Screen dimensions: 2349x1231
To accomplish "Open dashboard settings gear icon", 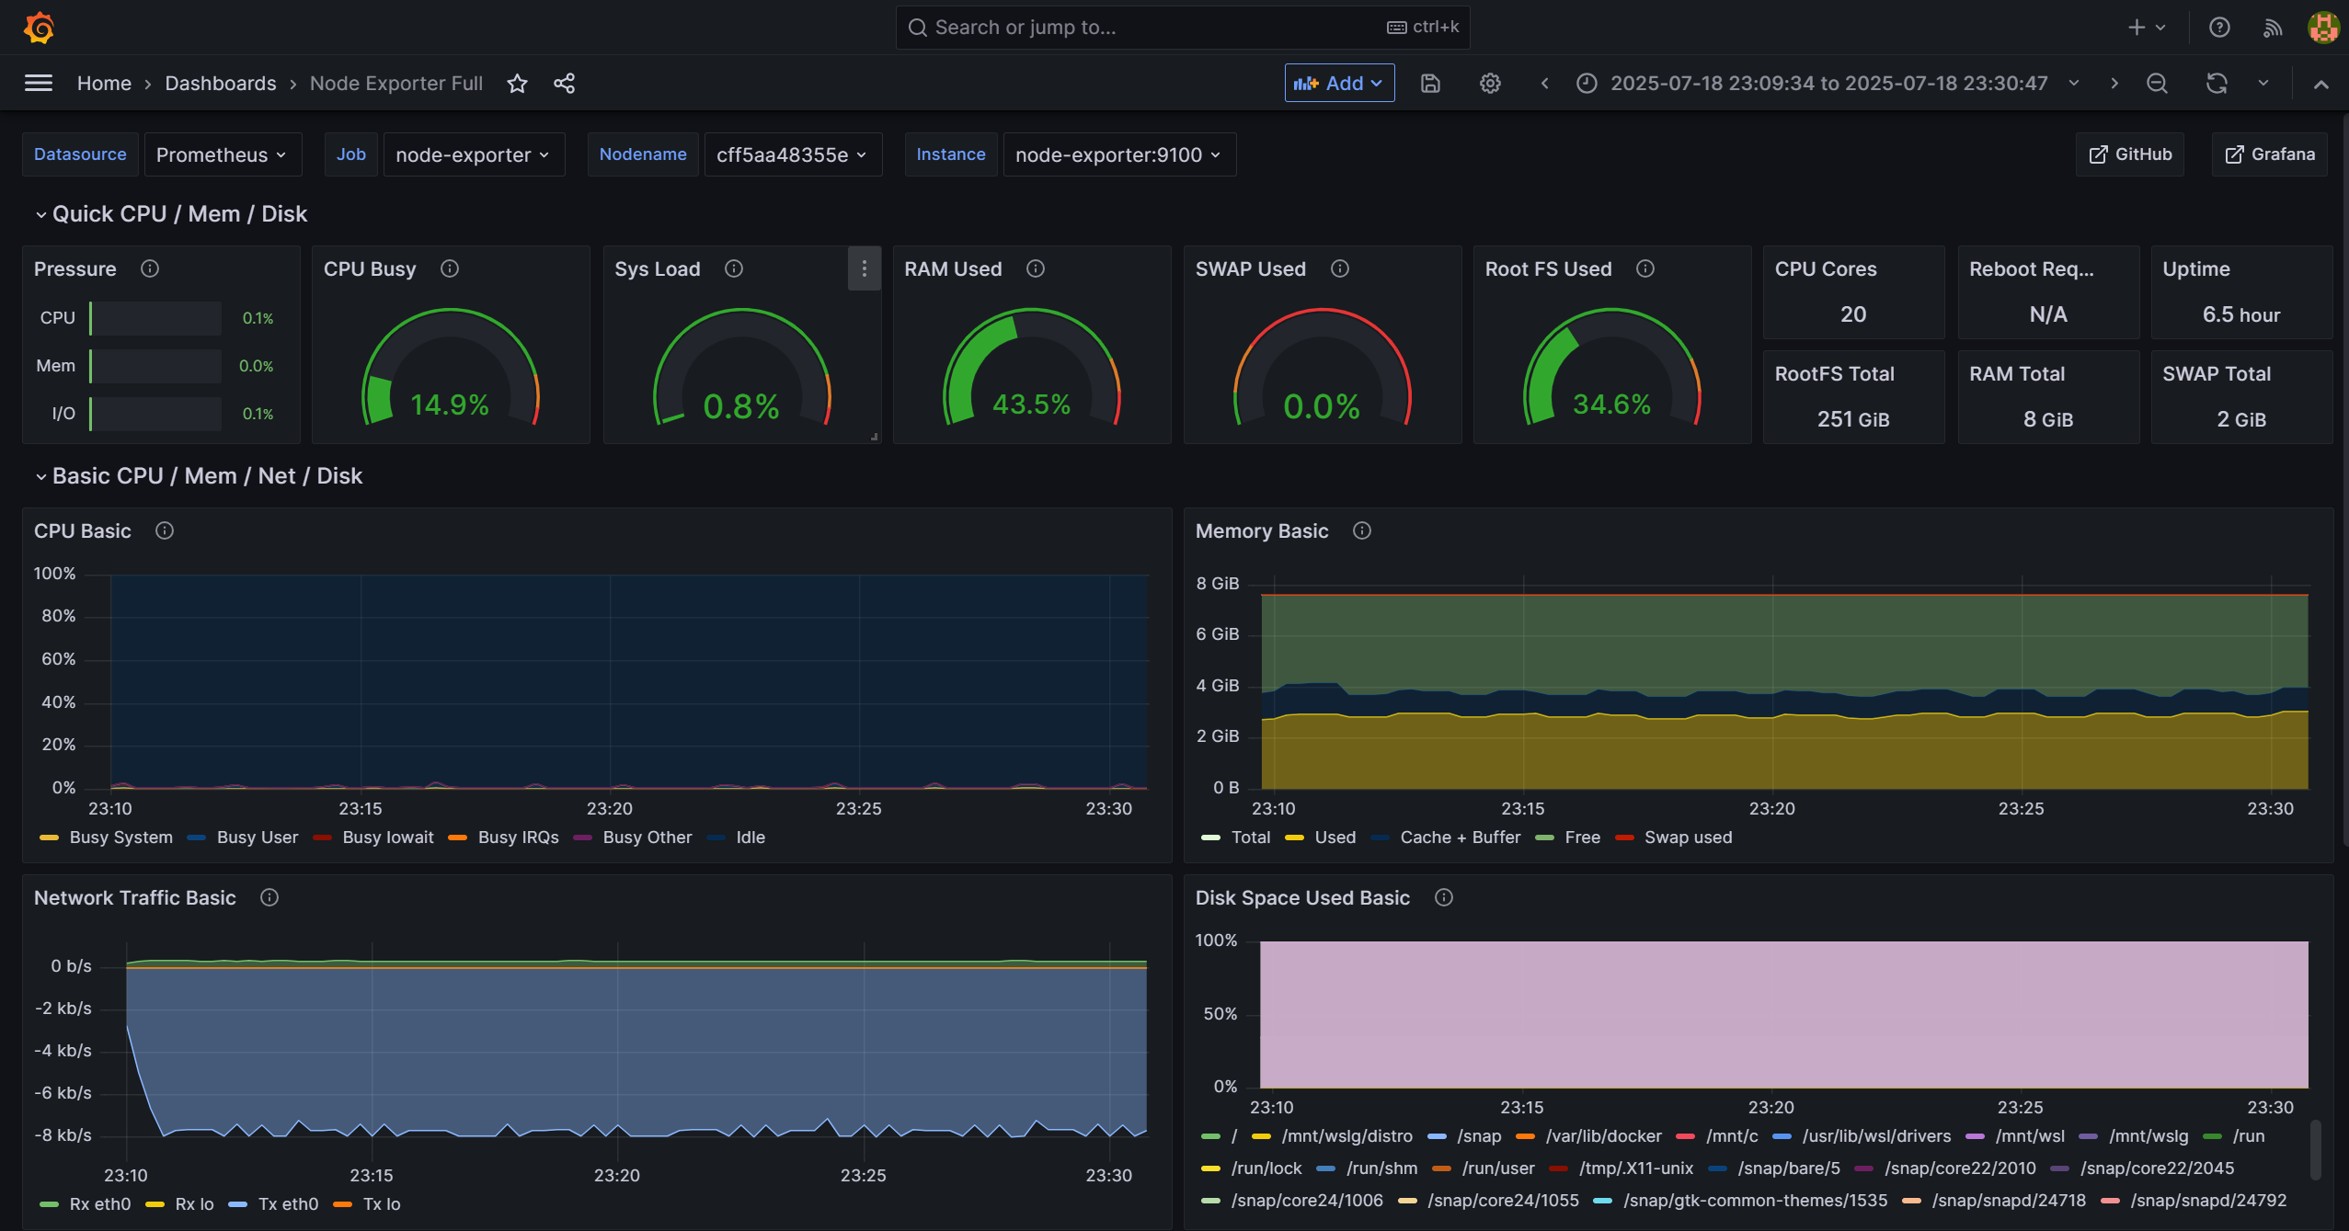I will click(x=1490, y=84).
